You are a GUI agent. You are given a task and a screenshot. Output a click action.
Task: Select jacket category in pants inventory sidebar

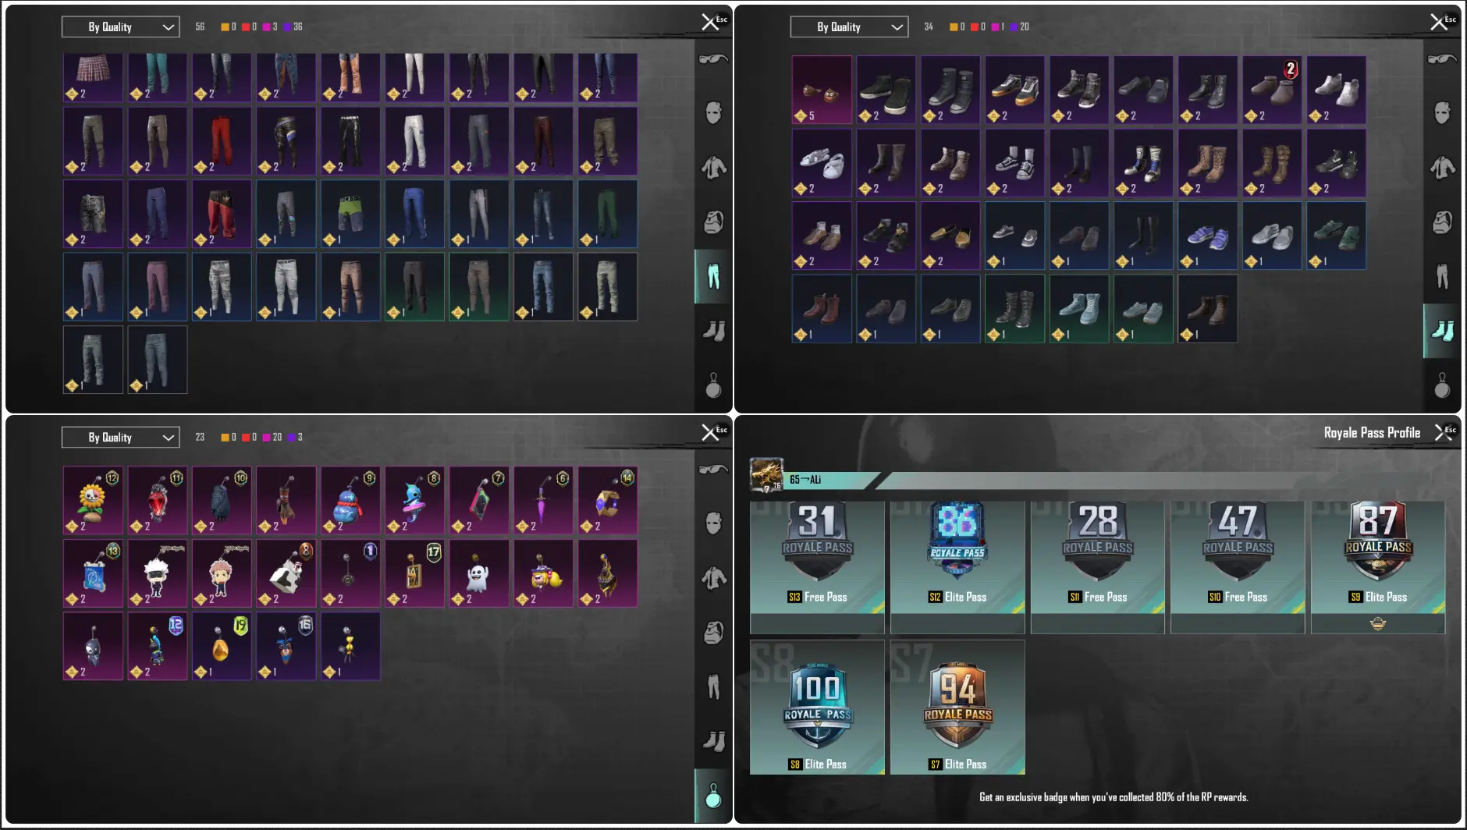(x=713, y=167)
